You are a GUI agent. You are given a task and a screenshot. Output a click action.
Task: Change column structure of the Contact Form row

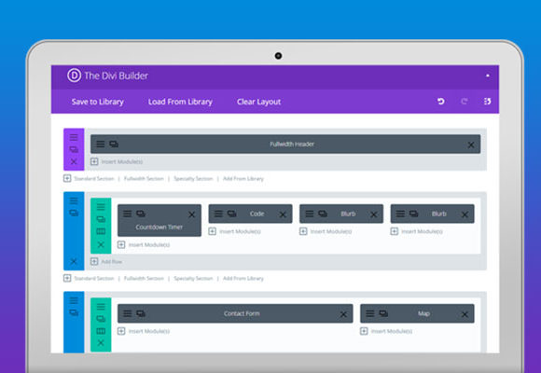(101, 331)
